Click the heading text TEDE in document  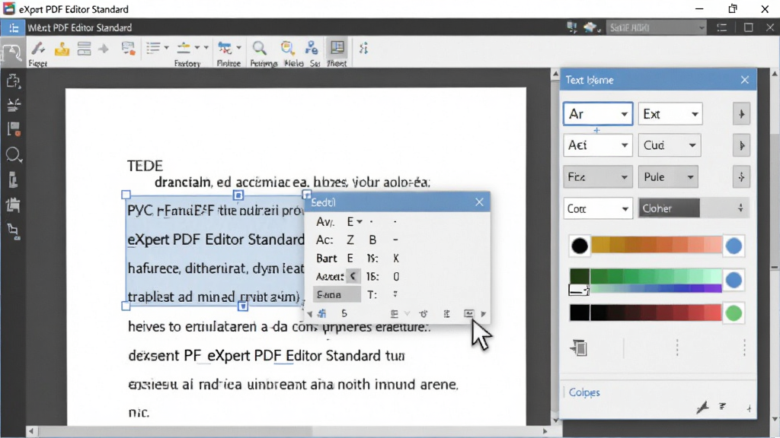(145, 166)
